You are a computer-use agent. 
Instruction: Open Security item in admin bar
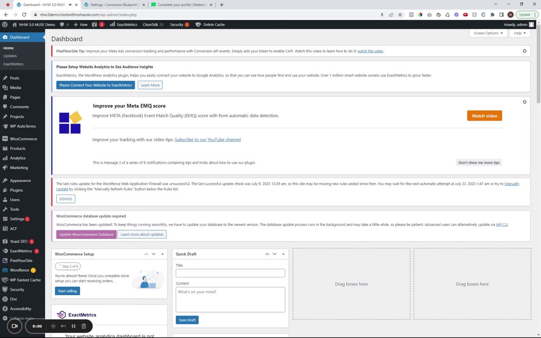(180, 25)
